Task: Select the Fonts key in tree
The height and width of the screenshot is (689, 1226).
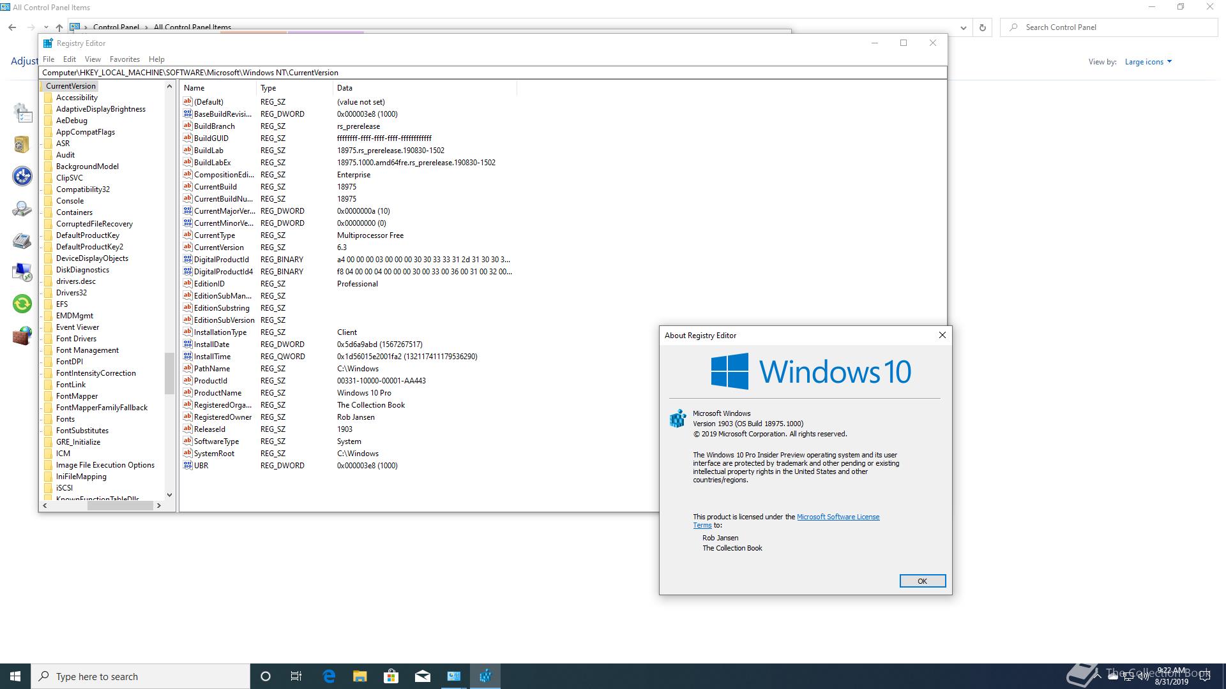Action: pyautogui.click(x=65, y=419)
